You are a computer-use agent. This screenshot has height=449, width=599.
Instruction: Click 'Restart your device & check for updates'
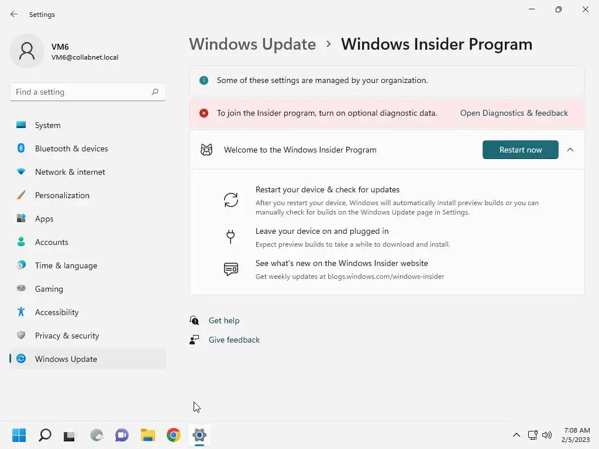[x=328, y=190]
